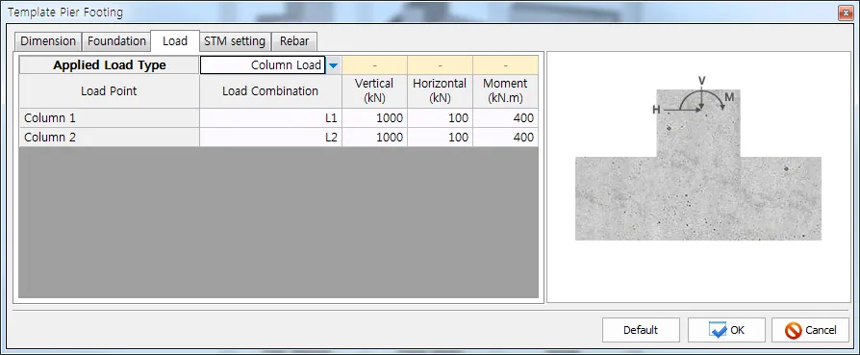The width and height of the screenshot is (860, 355).
Task: Click the Load Combination column header
Action: point(271,91)
